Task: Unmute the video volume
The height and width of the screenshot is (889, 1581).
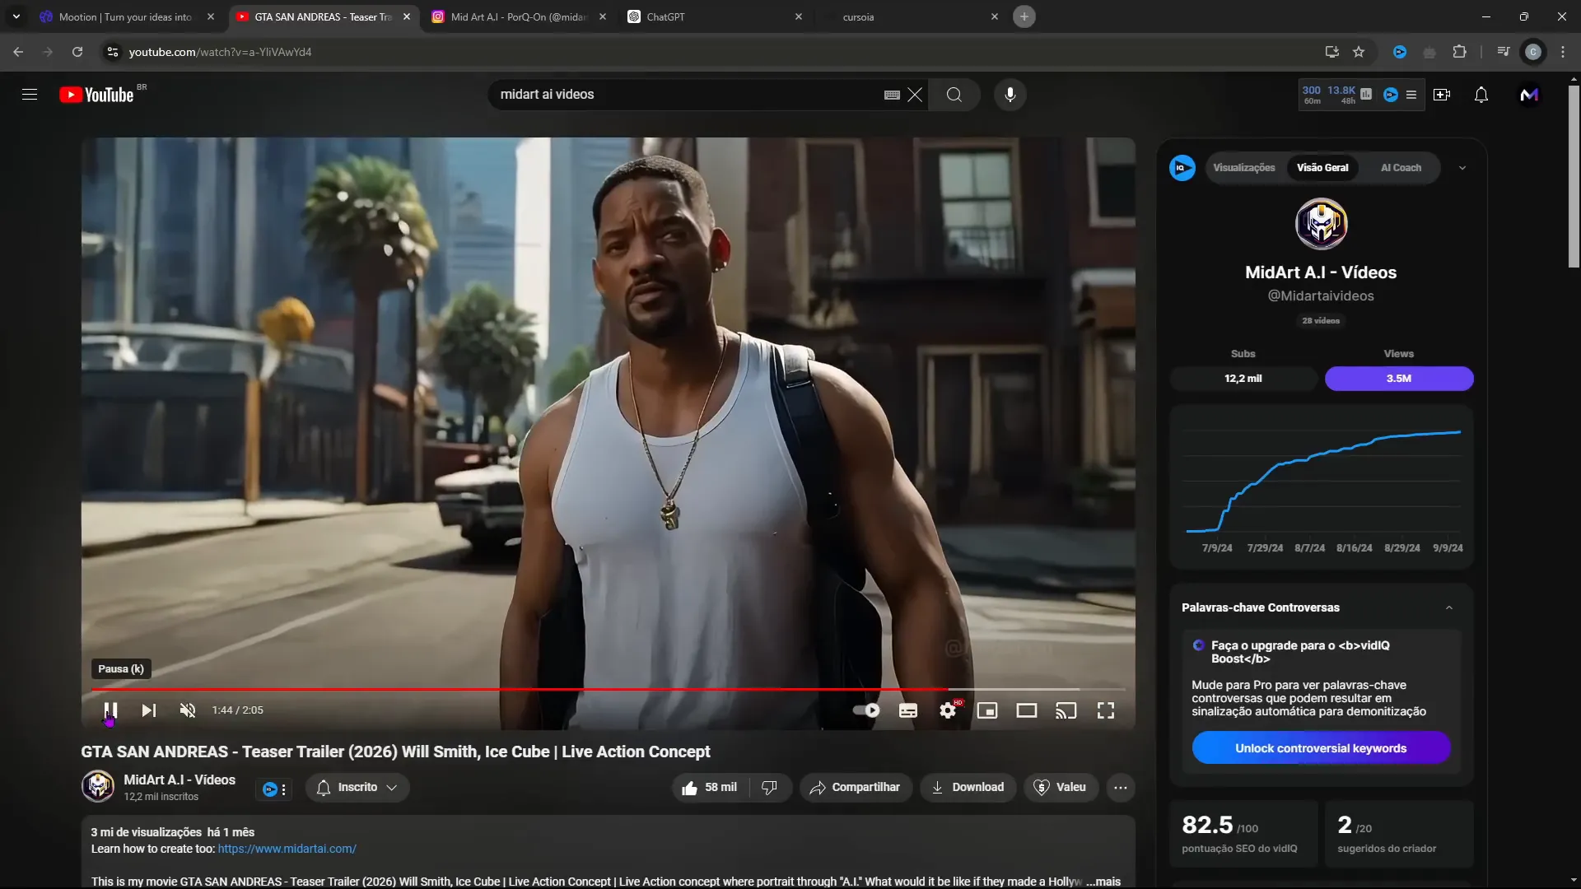Action: point(188,710)
